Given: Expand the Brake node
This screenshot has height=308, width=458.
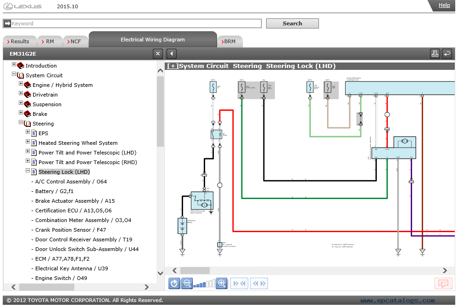Looking at the screenshot, I should [x=21, y=112].
